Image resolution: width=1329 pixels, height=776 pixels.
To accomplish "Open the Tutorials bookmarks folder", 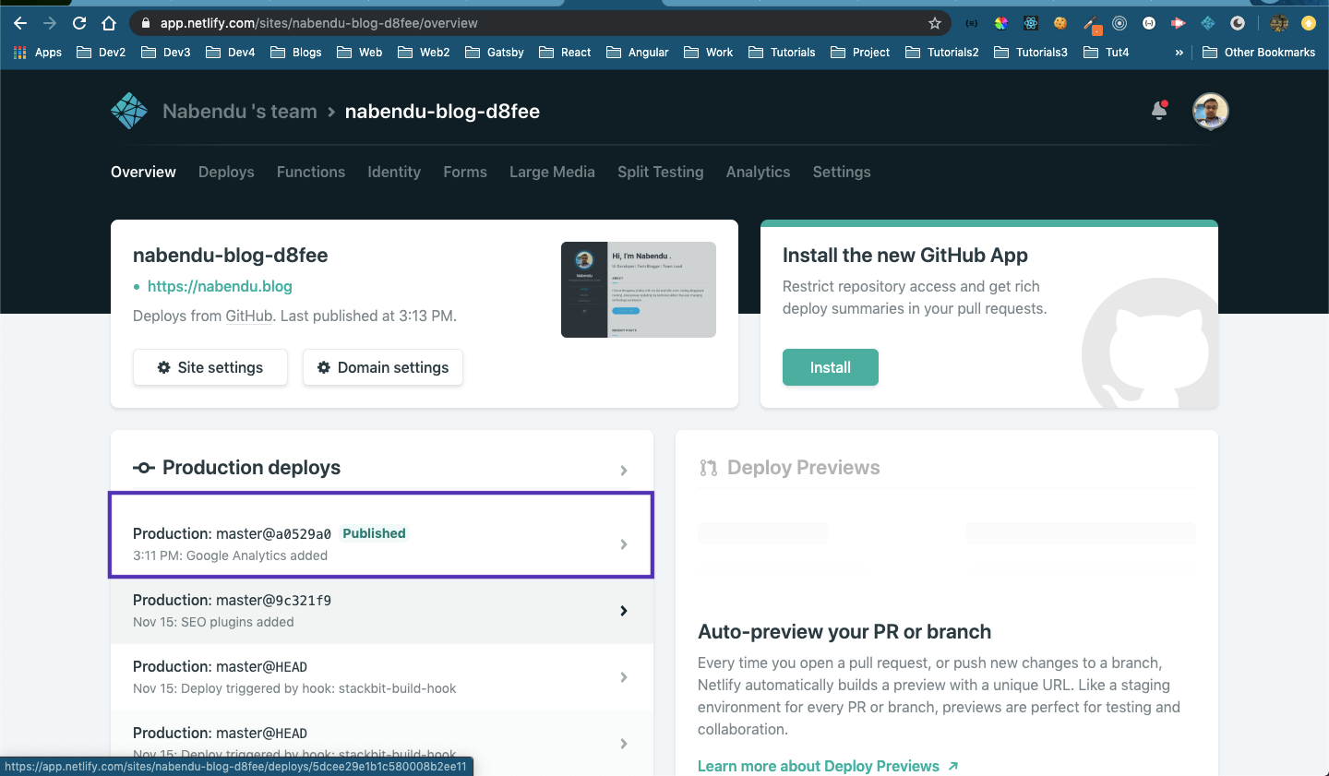I will [782, 53].
